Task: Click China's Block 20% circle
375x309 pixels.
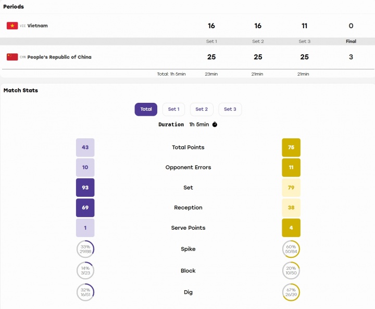Action: tap(291, 271)
